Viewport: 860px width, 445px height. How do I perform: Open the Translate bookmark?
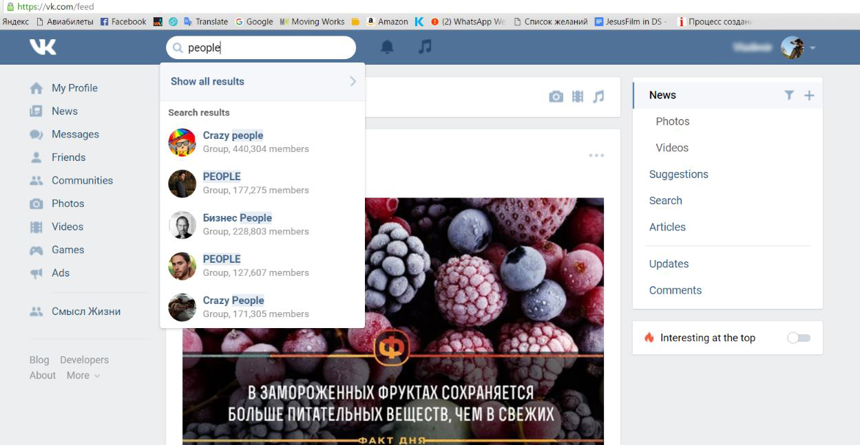click(x=207, y=21)
